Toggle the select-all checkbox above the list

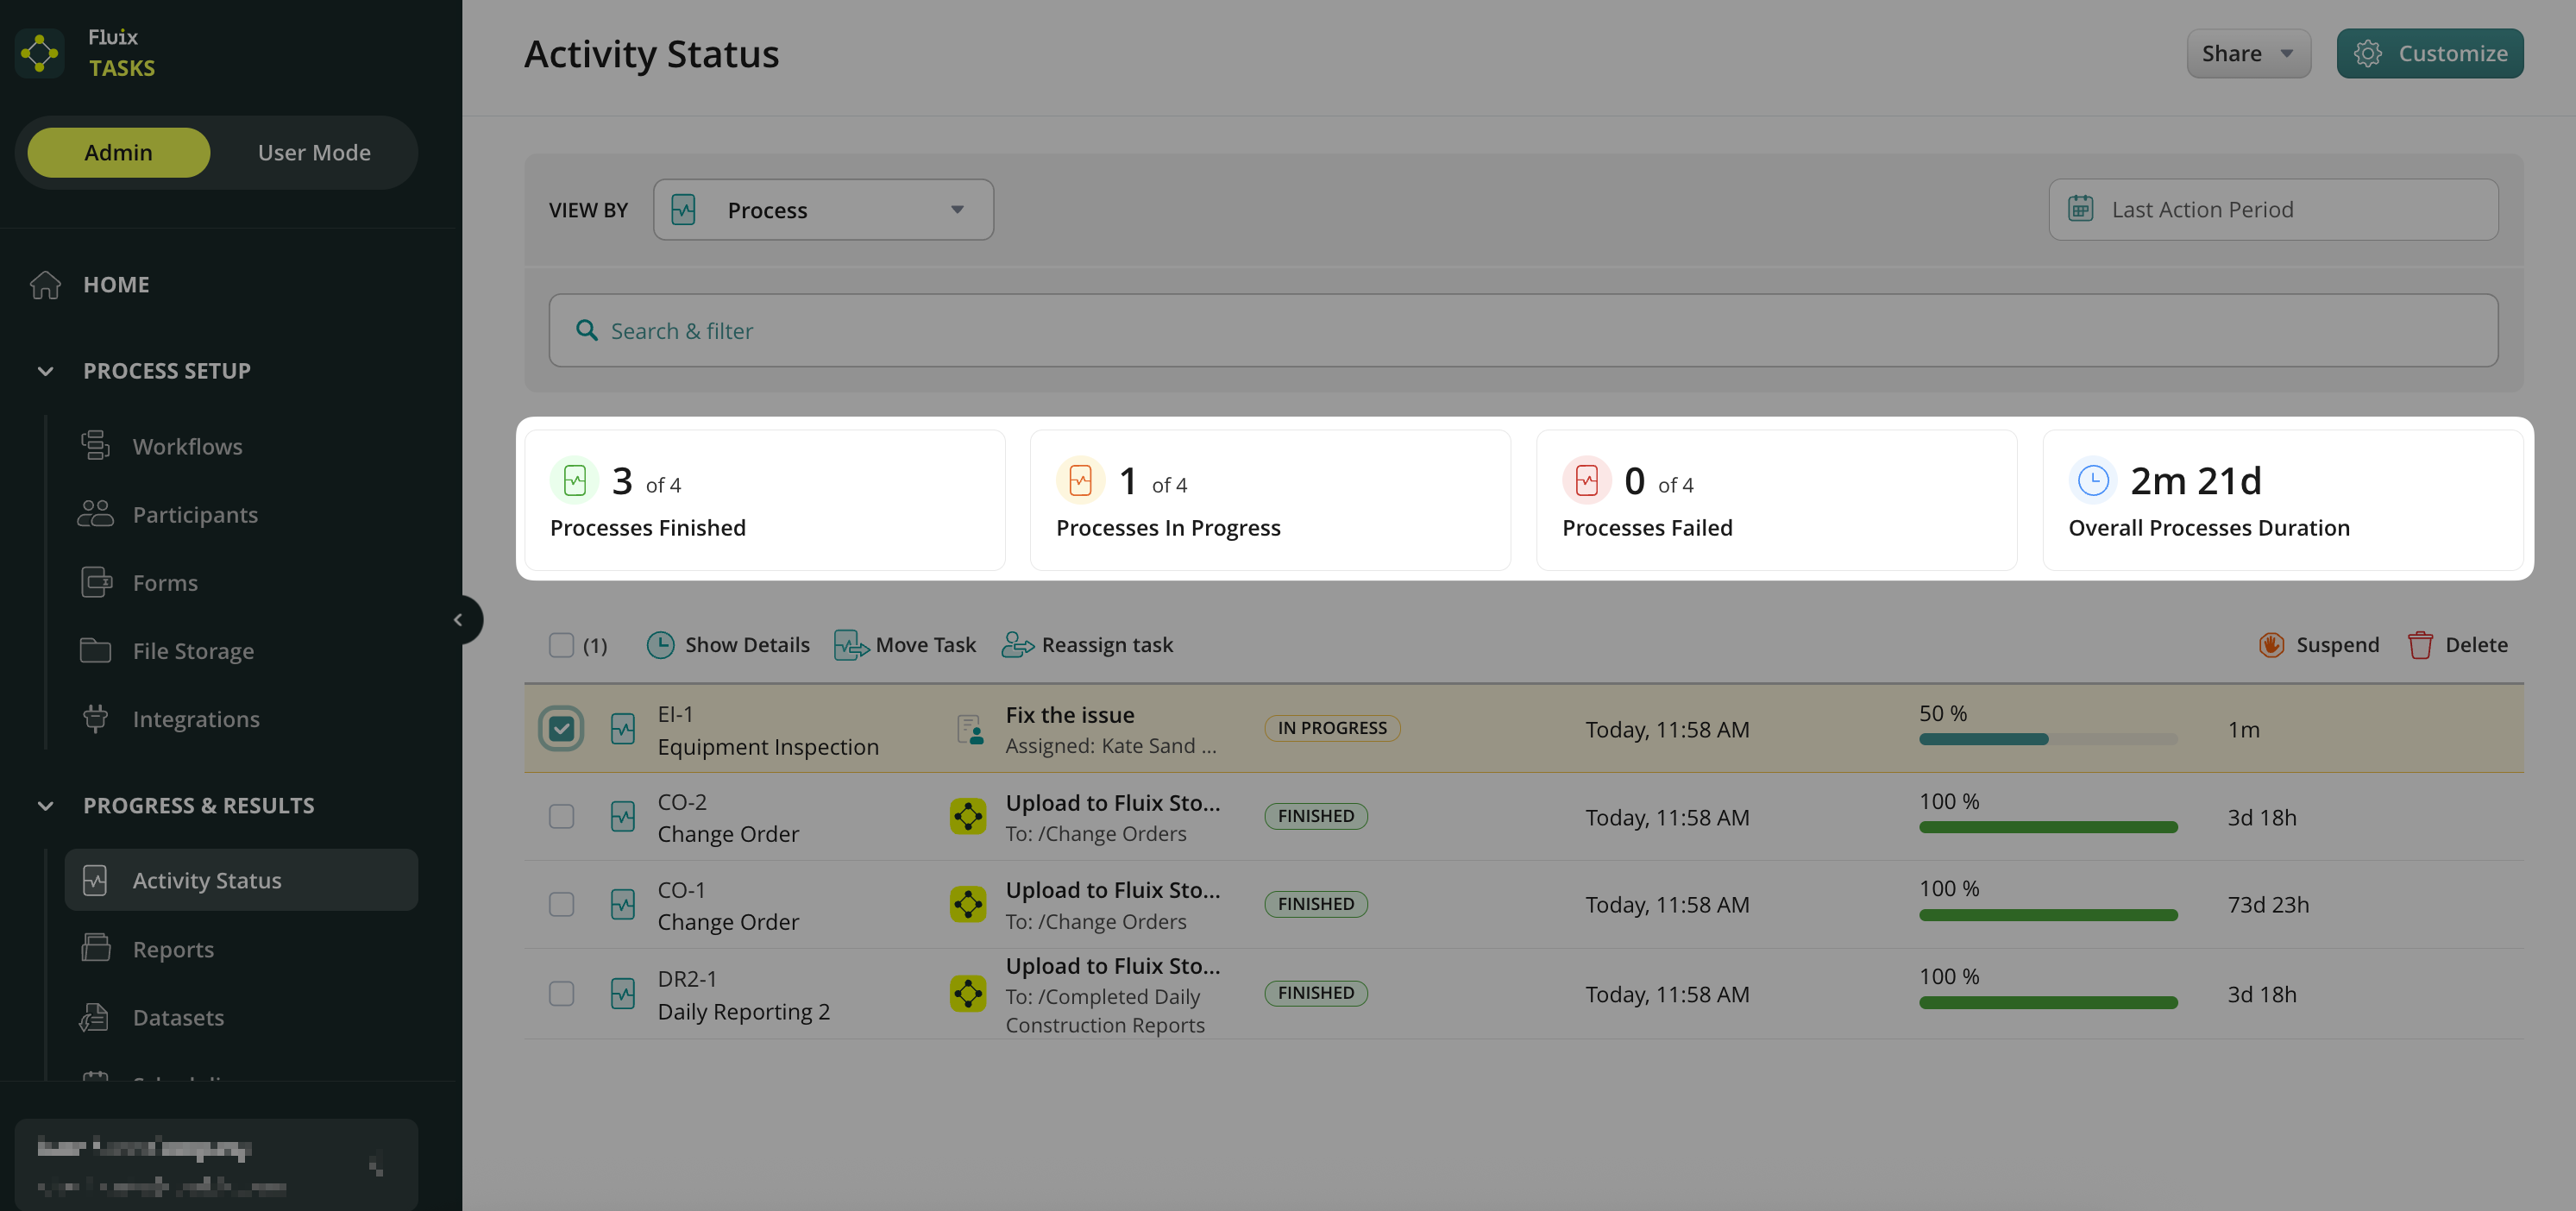pyautogui.click(x=561, y=645)
